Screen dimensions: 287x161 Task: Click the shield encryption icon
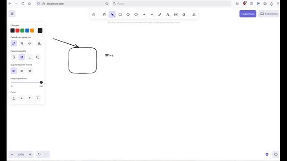tap(267, 154)
